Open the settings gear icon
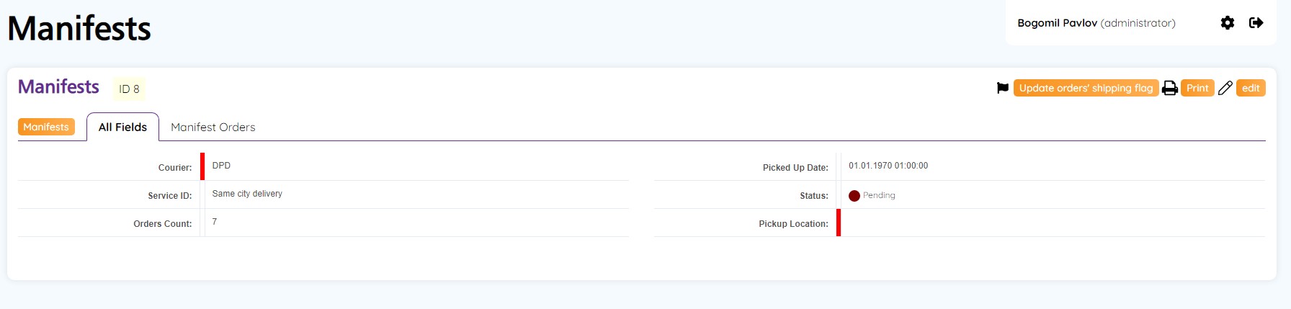 [x=1228, y=23]
